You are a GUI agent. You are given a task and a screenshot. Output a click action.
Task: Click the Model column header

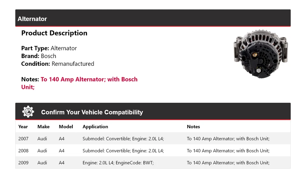(x=66, y=127)
